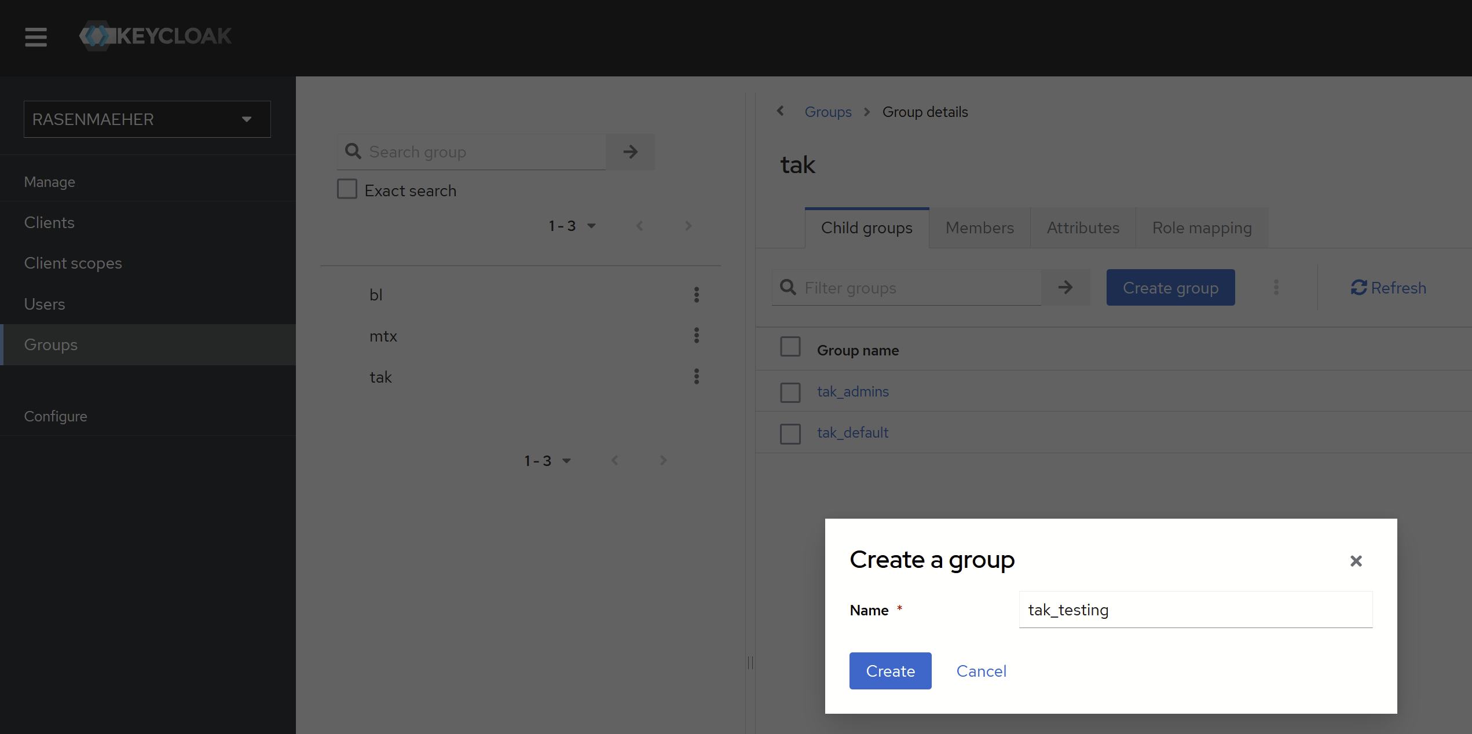Viewport: 1472px width, 734px height.
Task: Open kebab menu for bl group
Action: tap(696, 295)
